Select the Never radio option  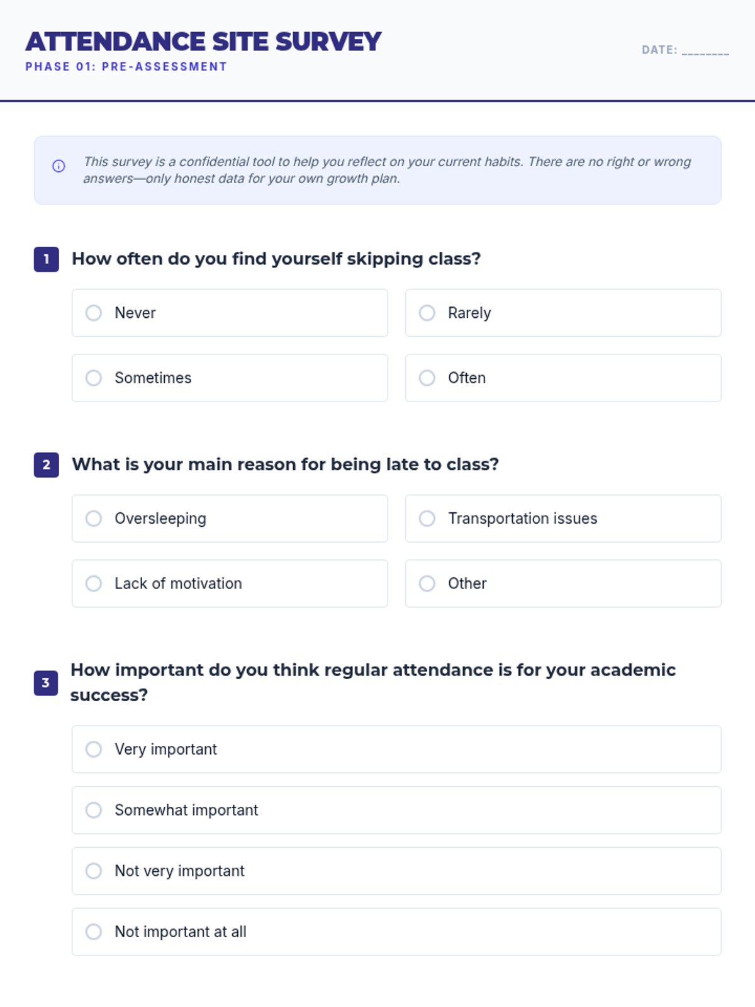click(94, 313)
